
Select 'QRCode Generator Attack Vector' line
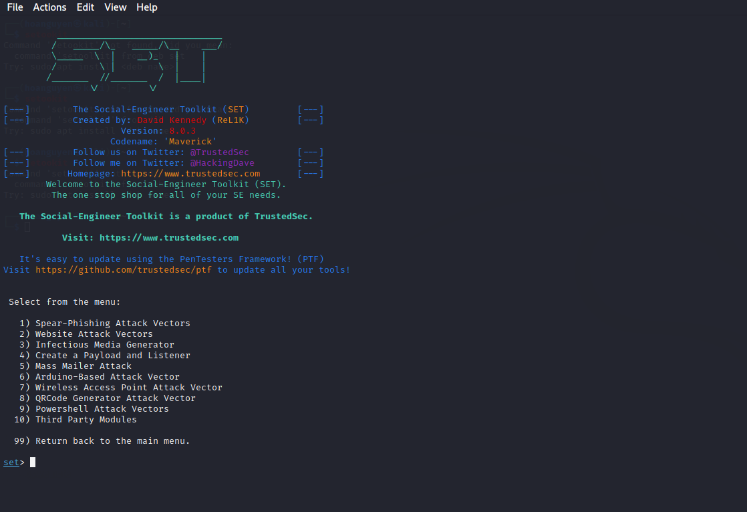pyautogui.click(x=108, y=398)
